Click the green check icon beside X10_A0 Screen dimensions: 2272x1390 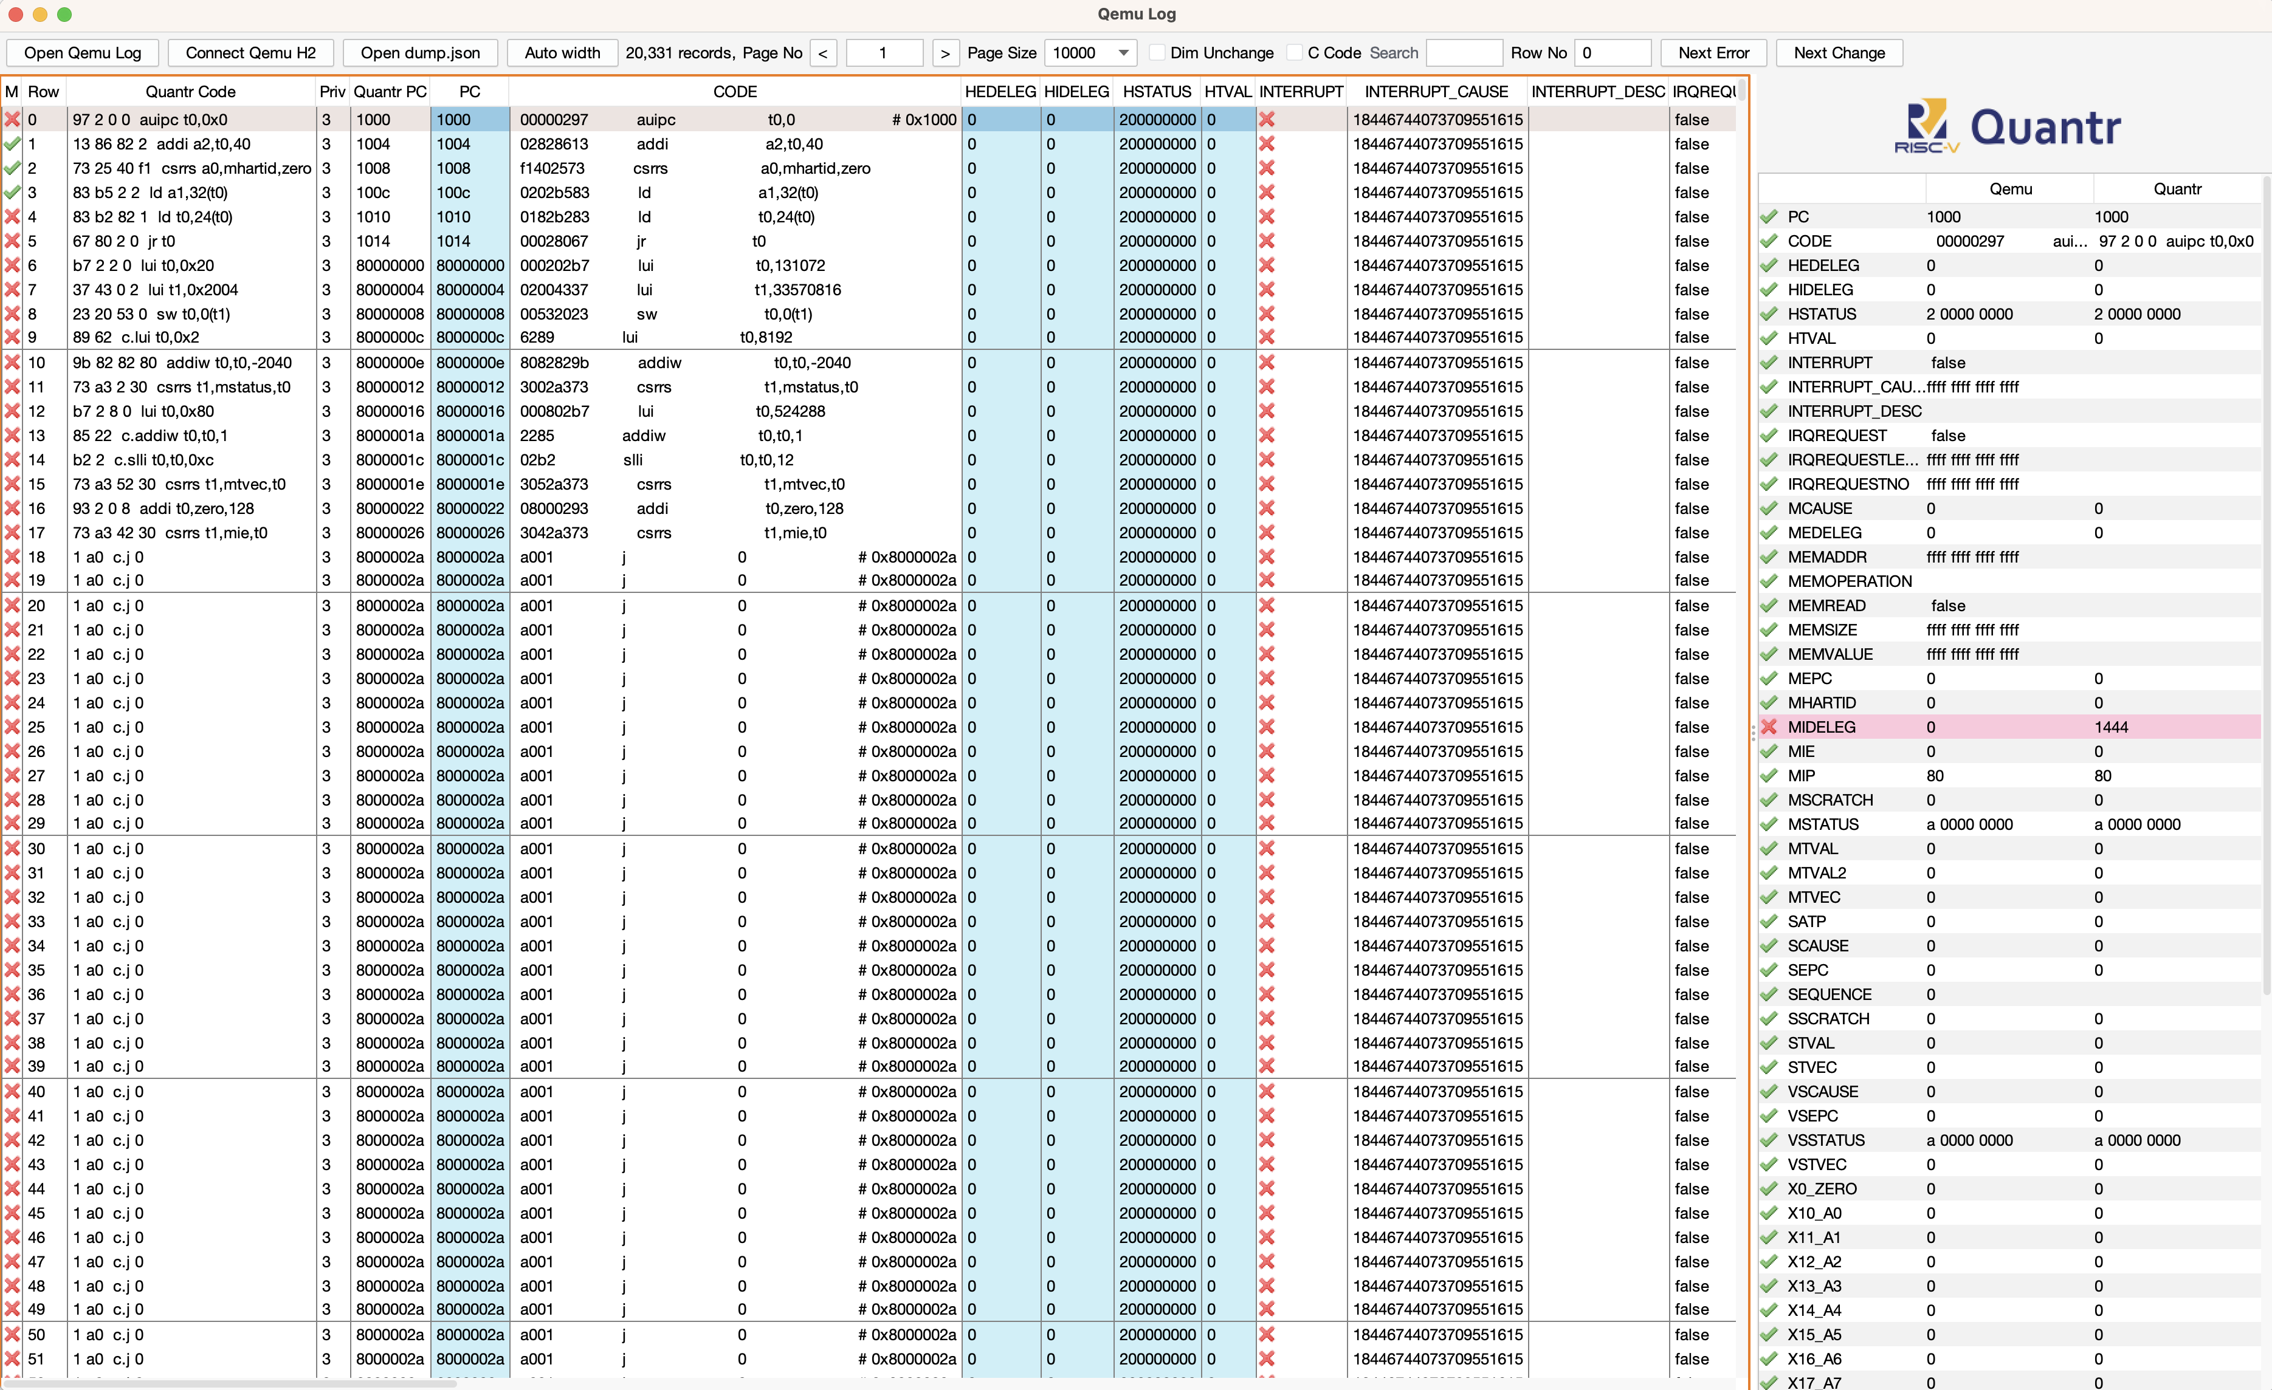1769,1213
